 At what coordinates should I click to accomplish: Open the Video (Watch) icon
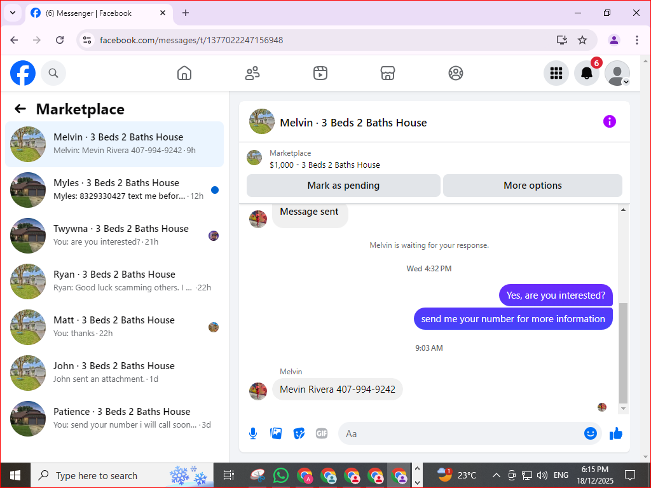[x=320, y=73]
